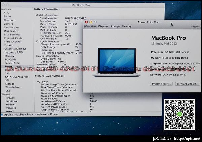
Task: Close the About This Mac window
Action: point(86,22)
